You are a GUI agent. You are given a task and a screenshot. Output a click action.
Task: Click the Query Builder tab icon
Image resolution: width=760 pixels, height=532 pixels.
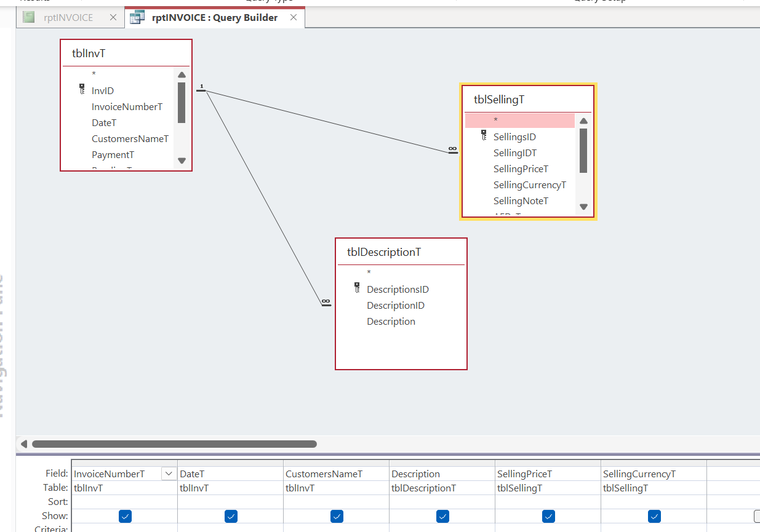[138, 17]
